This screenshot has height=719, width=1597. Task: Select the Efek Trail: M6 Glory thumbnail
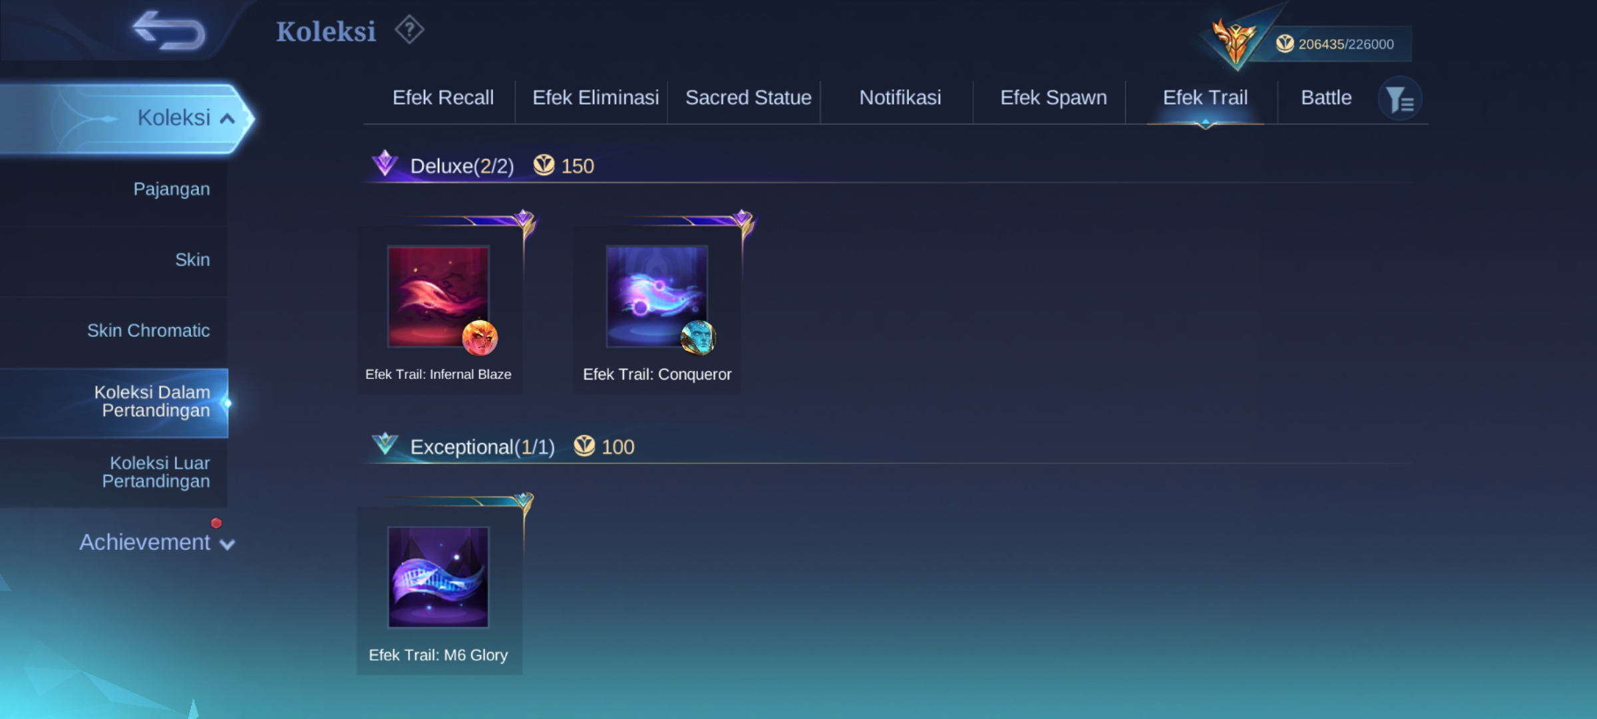pyautogui.click(x=438, y=577)
